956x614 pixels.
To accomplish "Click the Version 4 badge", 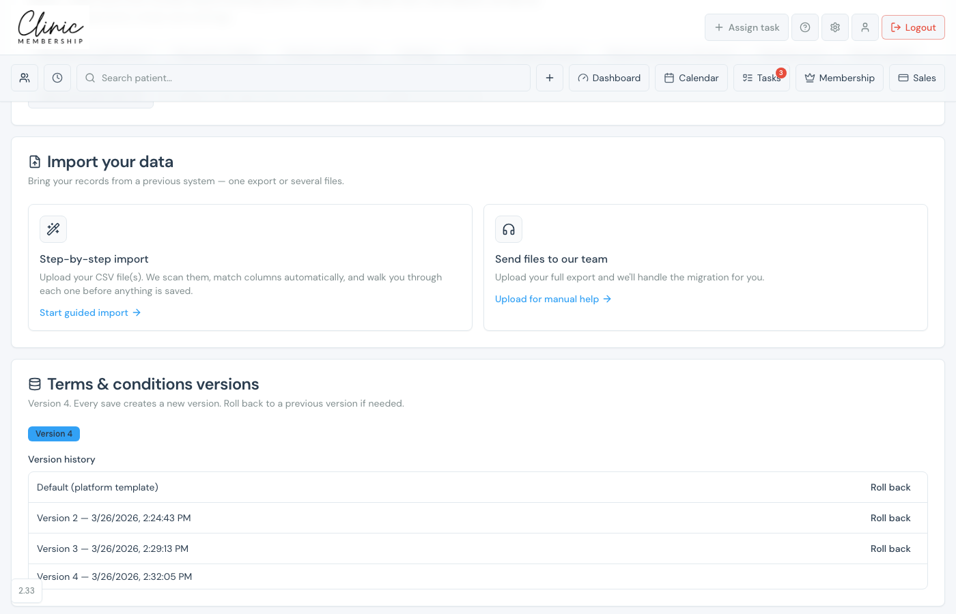I will [54, 434].
